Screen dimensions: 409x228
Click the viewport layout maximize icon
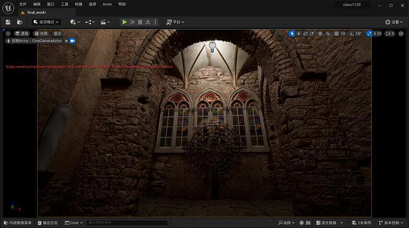point(401,33)
